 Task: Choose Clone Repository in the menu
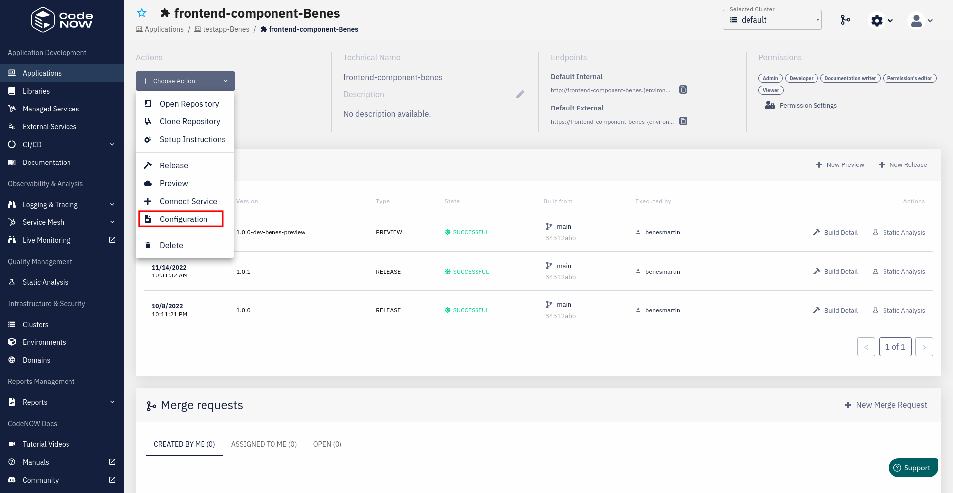185,121
